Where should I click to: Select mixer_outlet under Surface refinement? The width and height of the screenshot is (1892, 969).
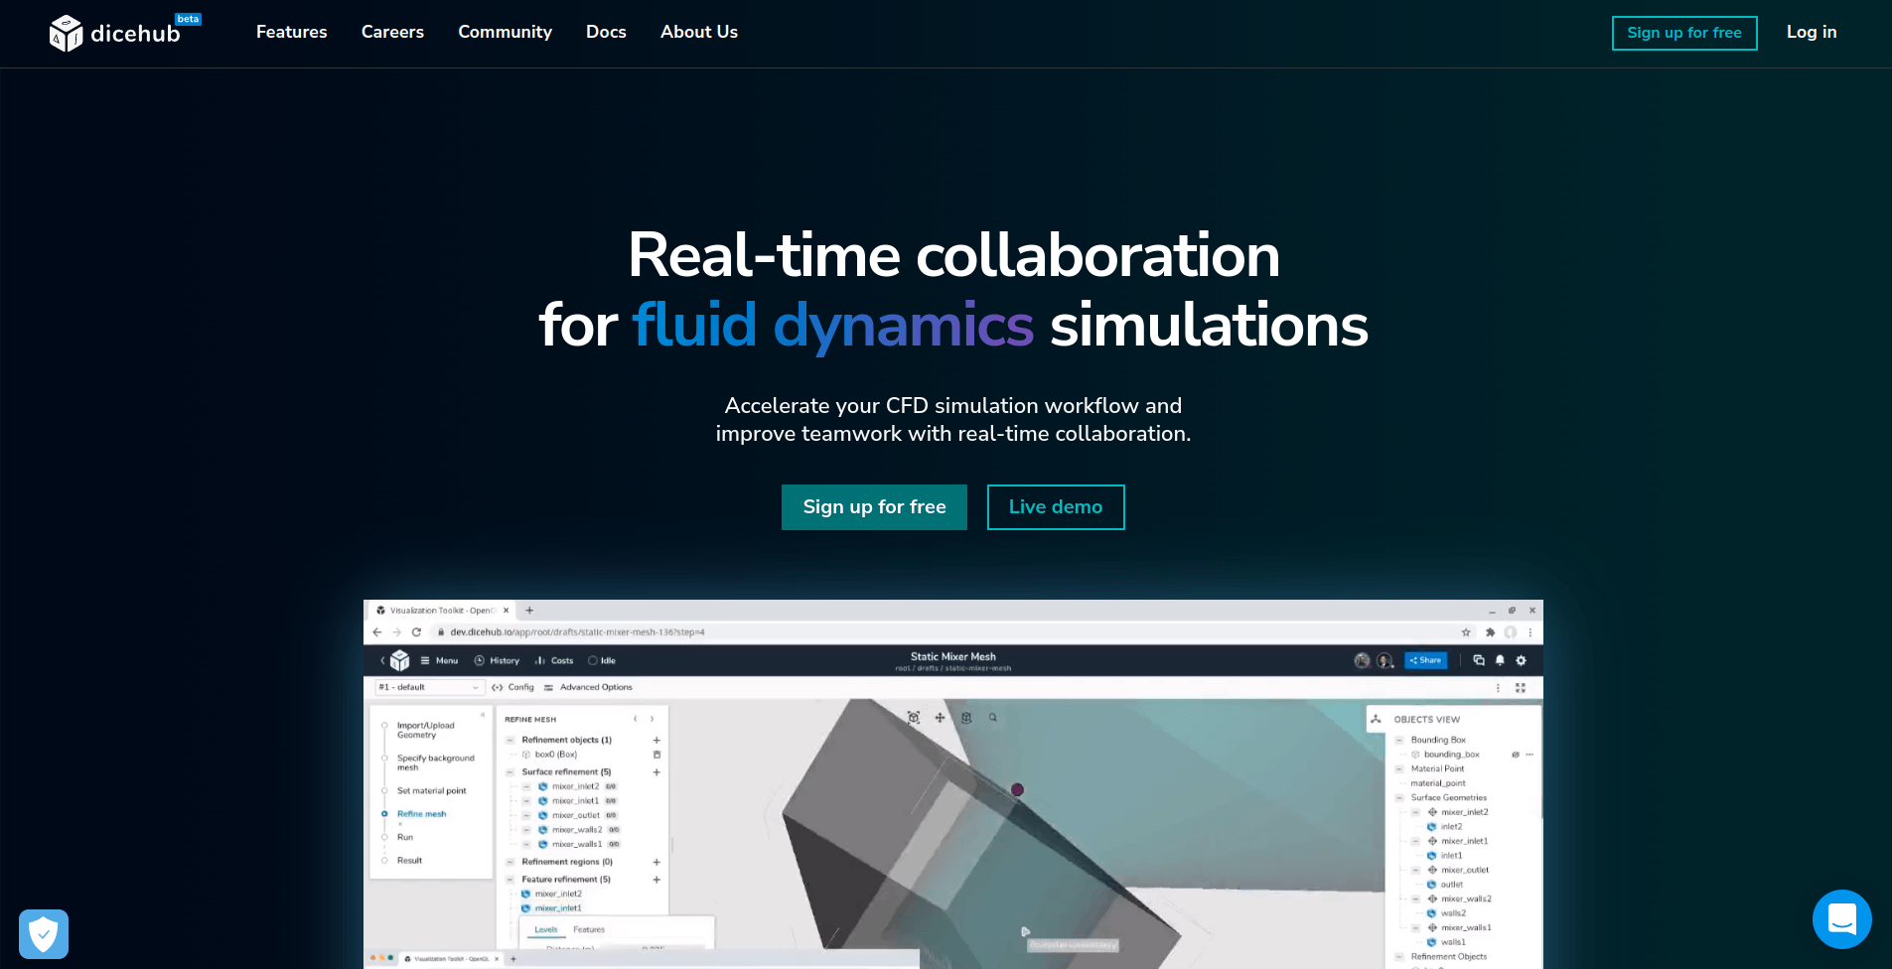click(x=576, y=815)
